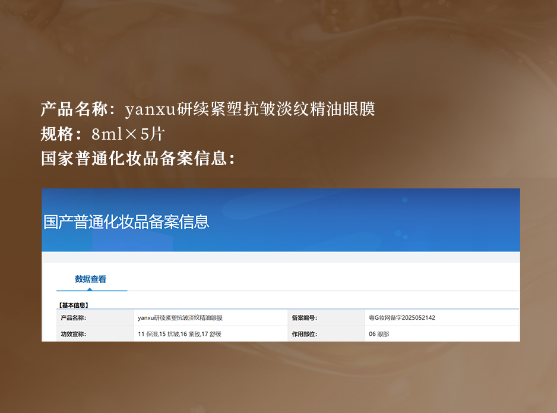The height and width of the screenshot is (413, 557).
Task: Click the 产品名称: table label
Action: tap(73, 318)
